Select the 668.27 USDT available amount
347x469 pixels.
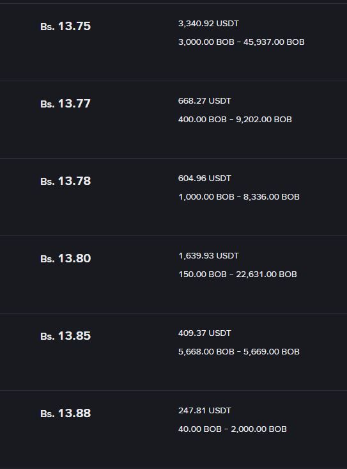pos(204,101)
